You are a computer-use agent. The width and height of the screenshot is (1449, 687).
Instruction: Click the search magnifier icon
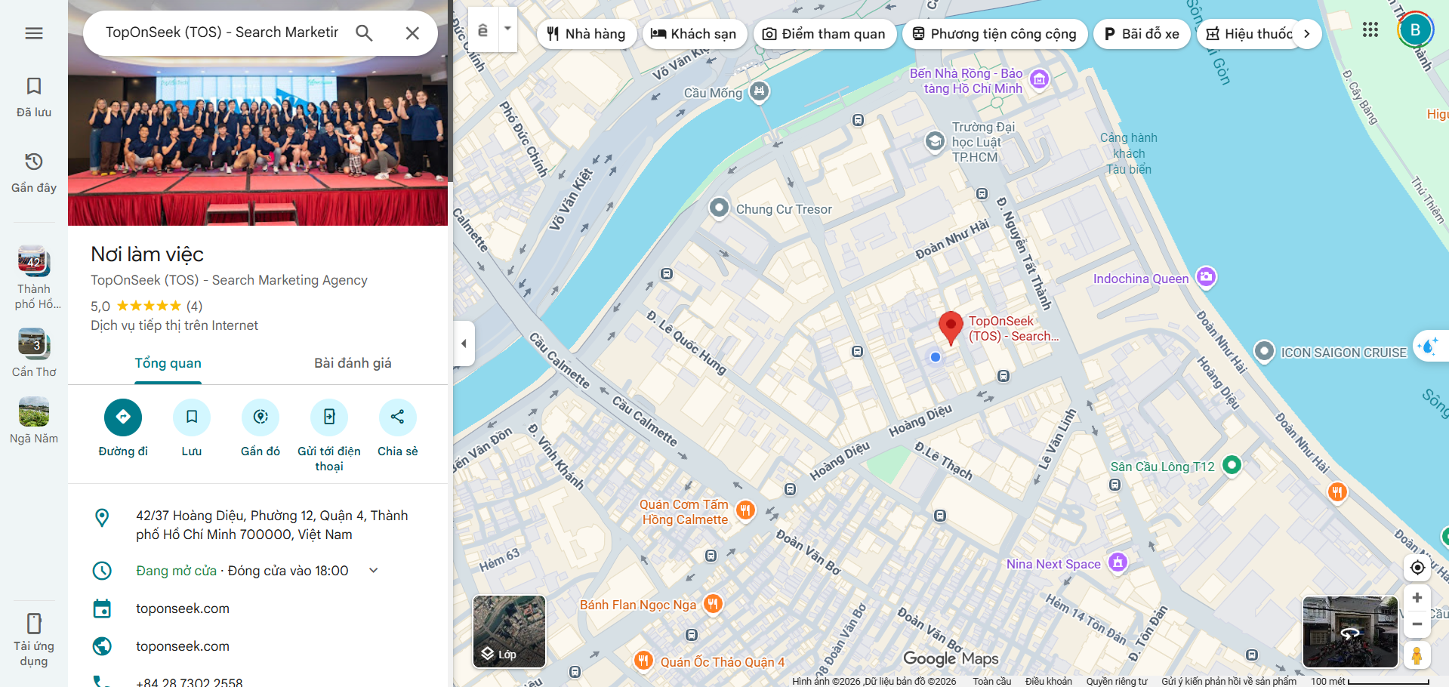click(364, 32)
